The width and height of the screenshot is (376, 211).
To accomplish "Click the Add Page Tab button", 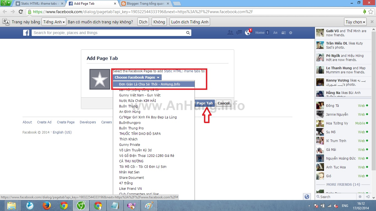I will point(205,103).
